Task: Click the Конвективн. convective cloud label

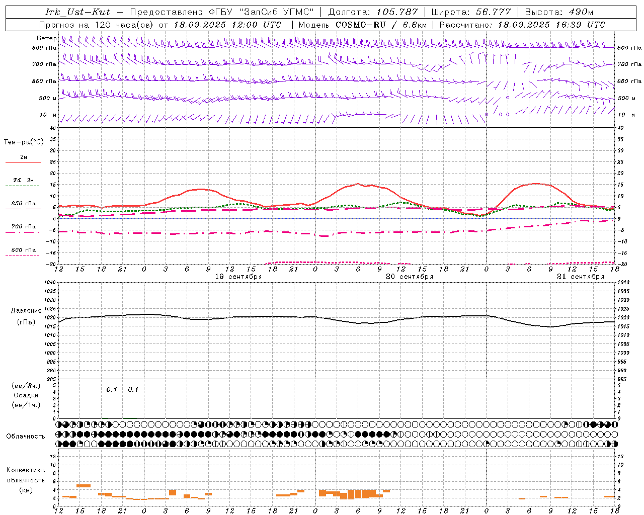Action: (x=26, y=470)
